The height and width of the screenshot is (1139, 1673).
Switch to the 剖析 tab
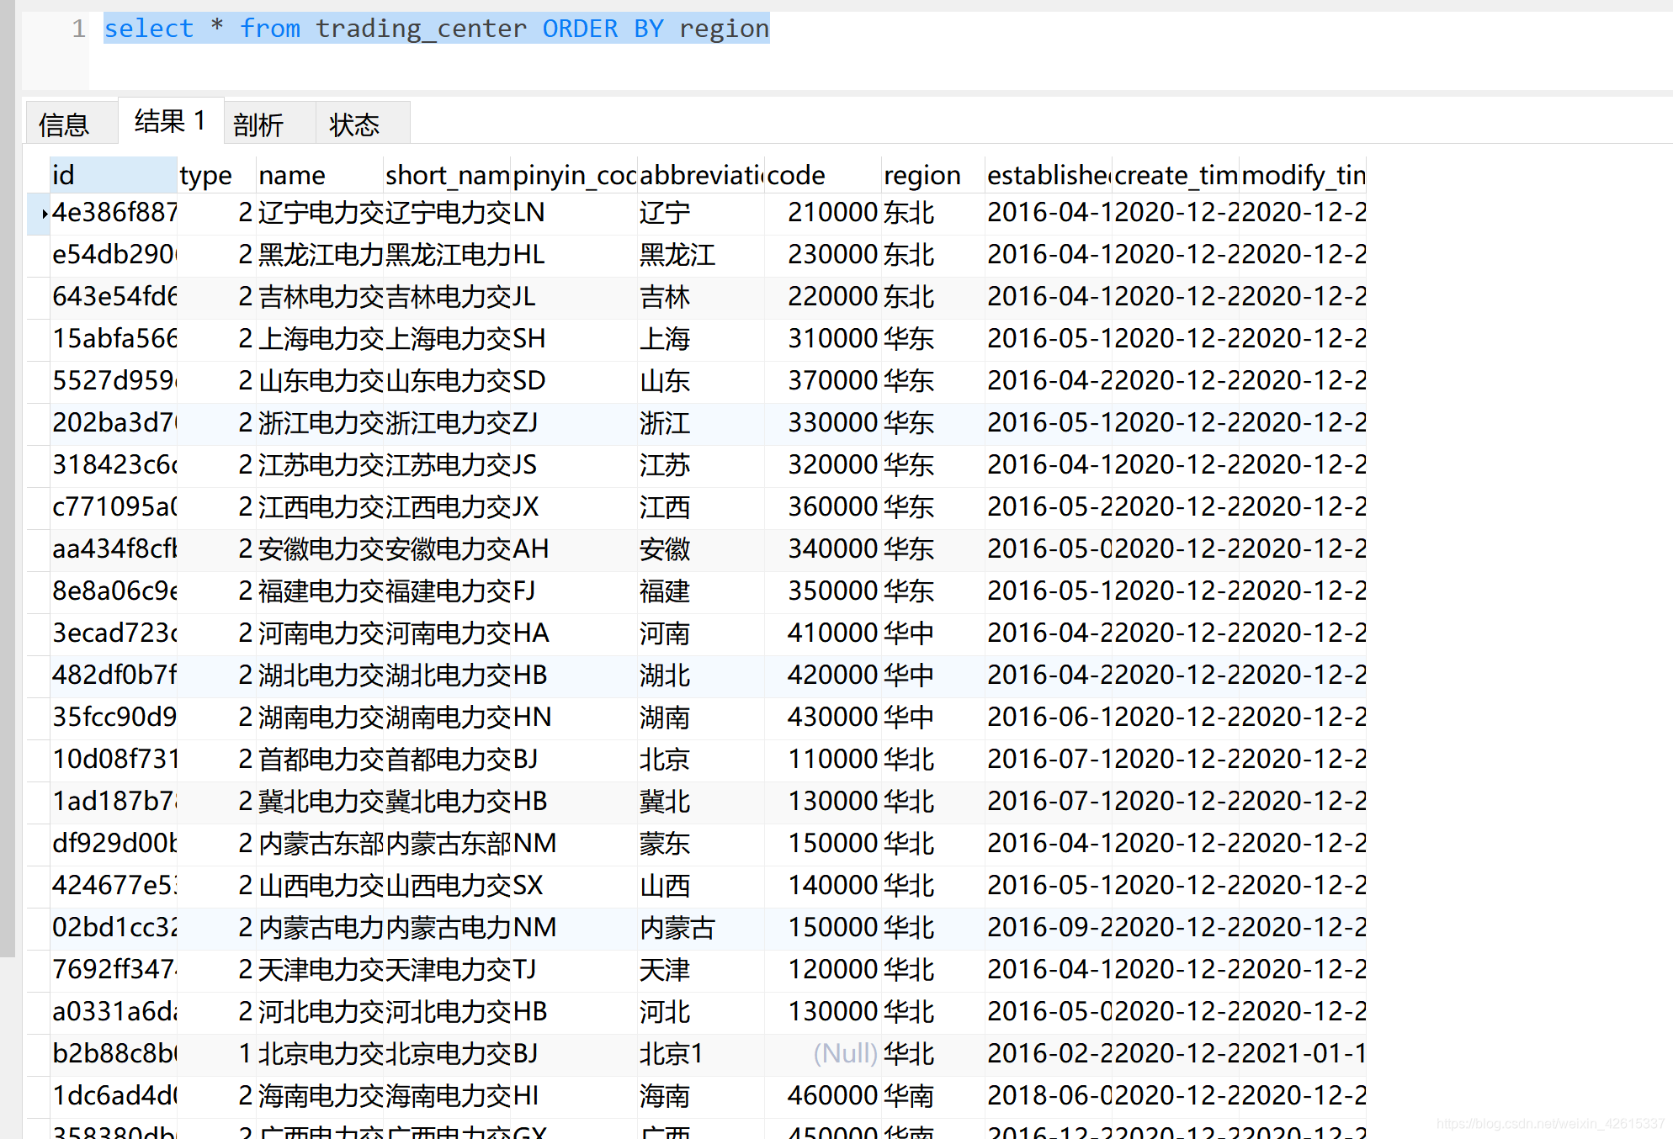click(x=258, y=124)
